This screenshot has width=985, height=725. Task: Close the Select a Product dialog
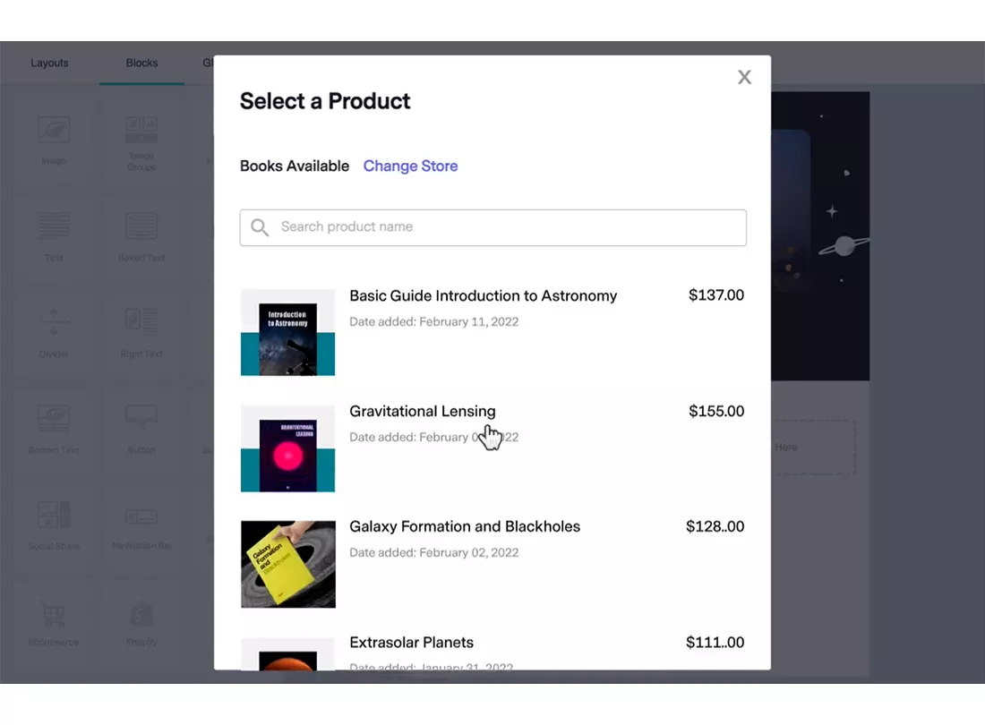(744, 77)
